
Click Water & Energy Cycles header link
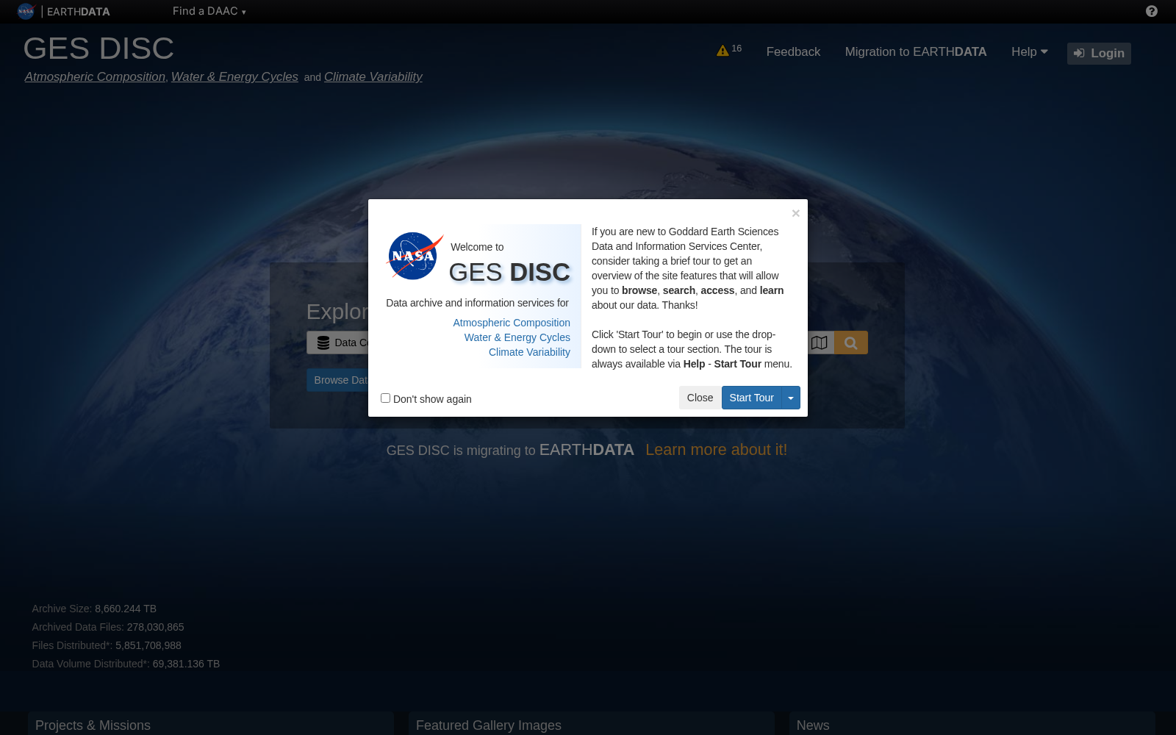(x=234, y=76)
